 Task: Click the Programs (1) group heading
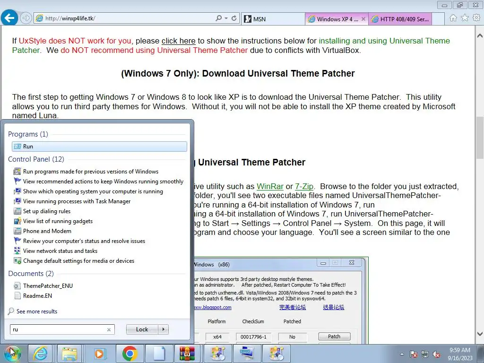point(28,134)
